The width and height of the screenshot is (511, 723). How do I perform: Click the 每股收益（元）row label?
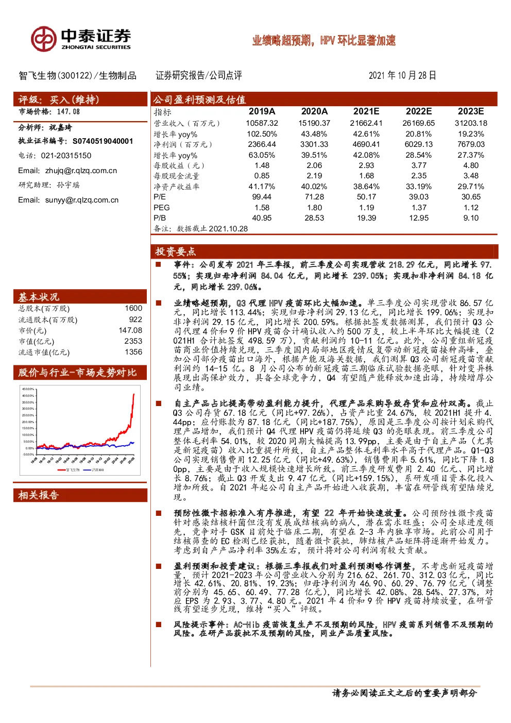coord(179,165)
